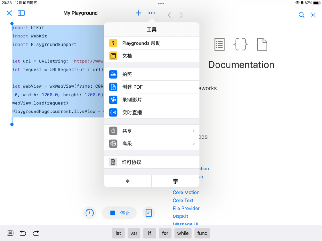This screenshot has width=322, height=241.
Task: Tap the import PlaygroundSupport code line
Action: pyautogui.click(x=44, y=44)
